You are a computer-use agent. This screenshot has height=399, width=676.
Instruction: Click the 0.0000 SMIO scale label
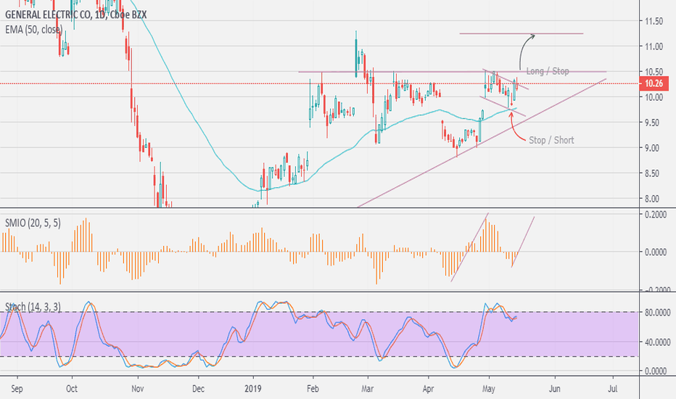656,252
